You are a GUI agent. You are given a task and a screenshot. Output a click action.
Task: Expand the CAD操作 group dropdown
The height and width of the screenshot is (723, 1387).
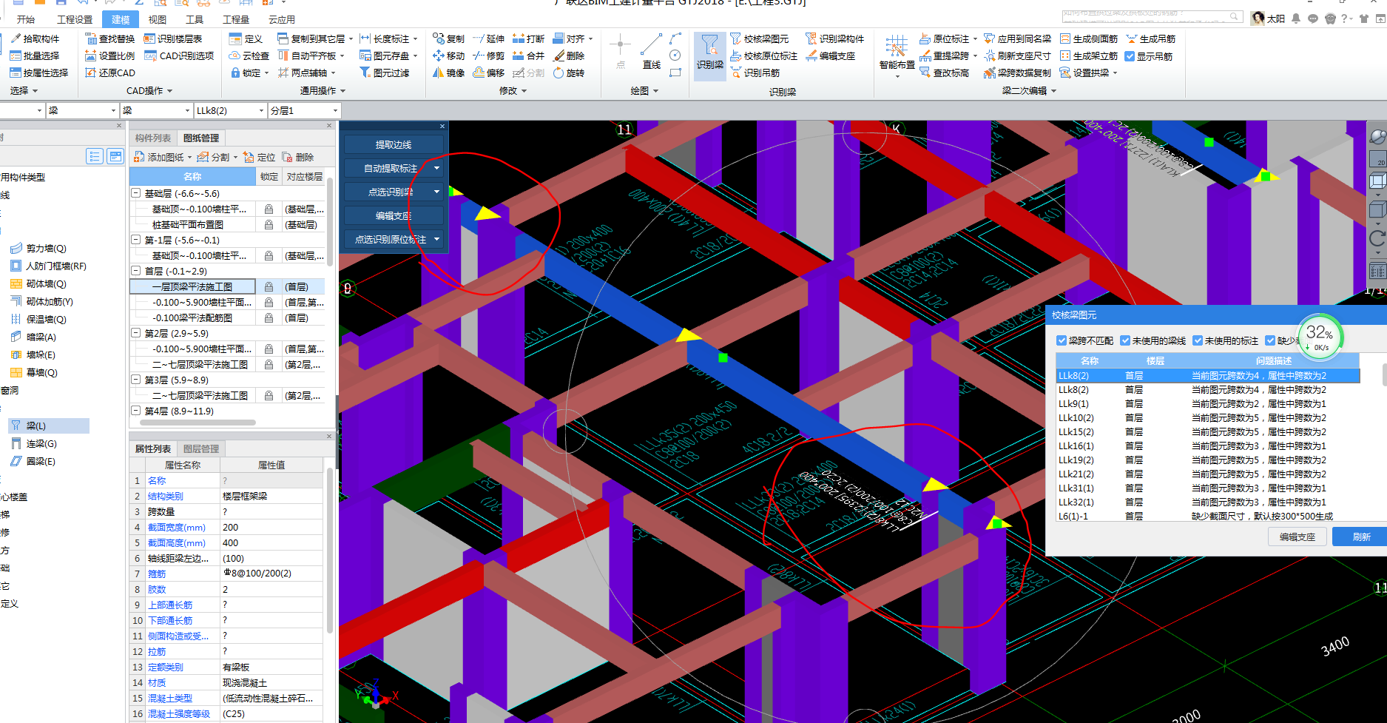[x=170, y=91]
